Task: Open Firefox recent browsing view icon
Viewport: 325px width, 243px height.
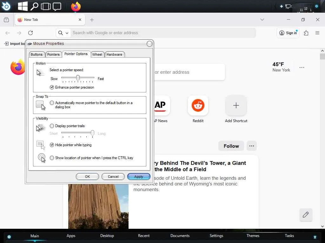Action: point(6,20)
